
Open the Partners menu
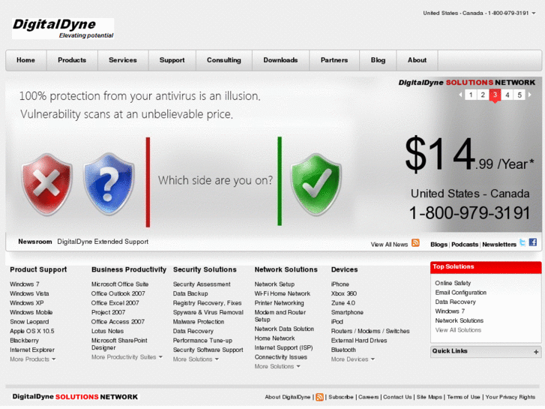point(334,60)
